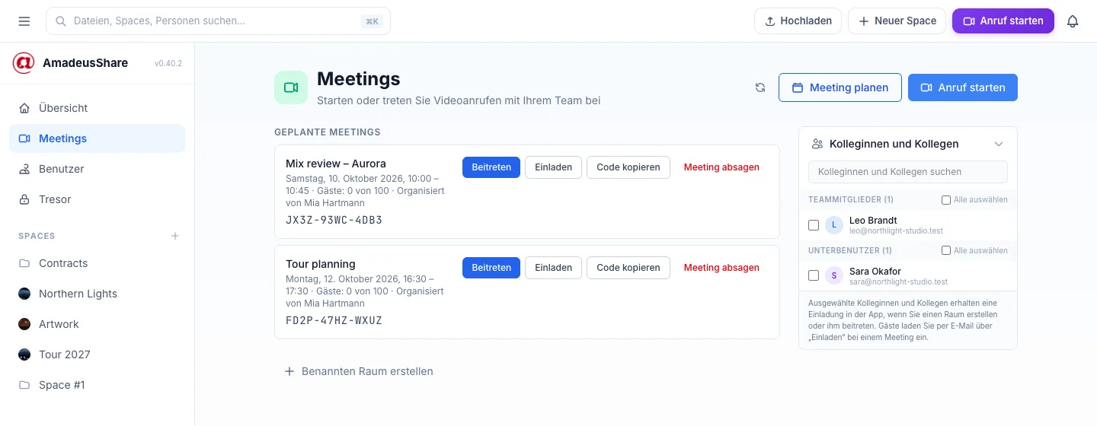This screenshot has width=1097, height=426.
Task: Join the Tour planning meeting
Action: coord(491,268)
